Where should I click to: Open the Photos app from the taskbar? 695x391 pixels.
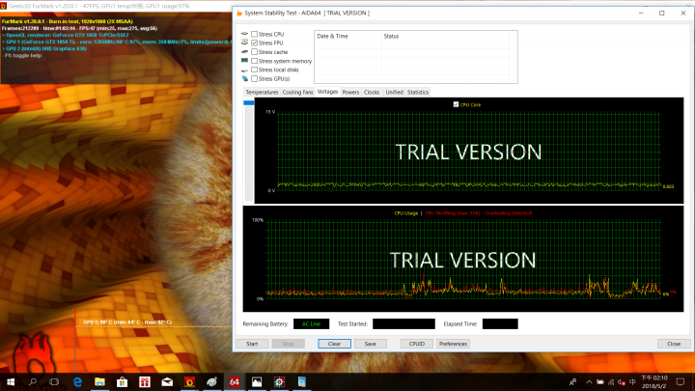point(257,381)
